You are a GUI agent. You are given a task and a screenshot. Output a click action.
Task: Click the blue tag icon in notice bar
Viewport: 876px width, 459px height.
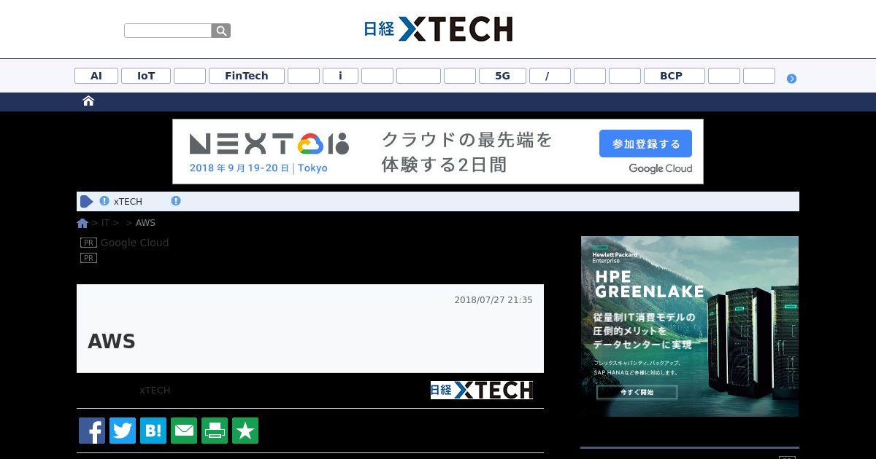pyautogui.click(x=87, y=201)
